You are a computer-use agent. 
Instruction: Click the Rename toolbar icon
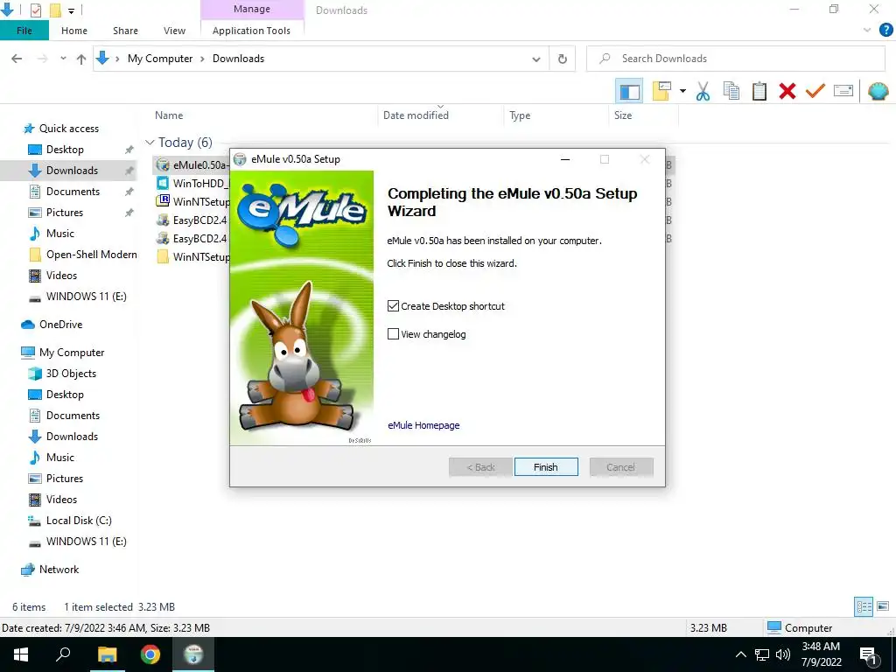[843, 91]
